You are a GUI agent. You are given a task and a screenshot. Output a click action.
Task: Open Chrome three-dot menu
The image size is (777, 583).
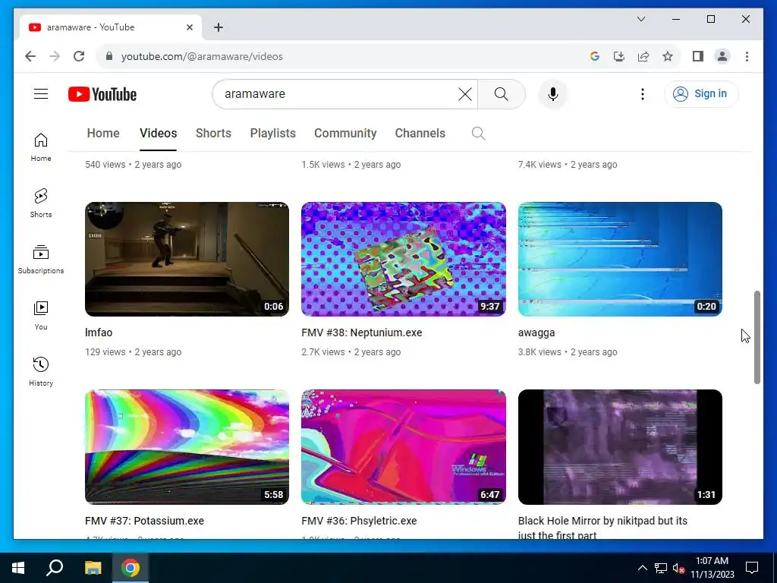pos(747,56)
